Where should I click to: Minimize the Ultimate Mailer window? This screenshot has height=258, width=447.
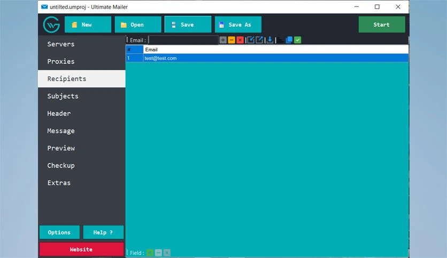tap(356, 6)
